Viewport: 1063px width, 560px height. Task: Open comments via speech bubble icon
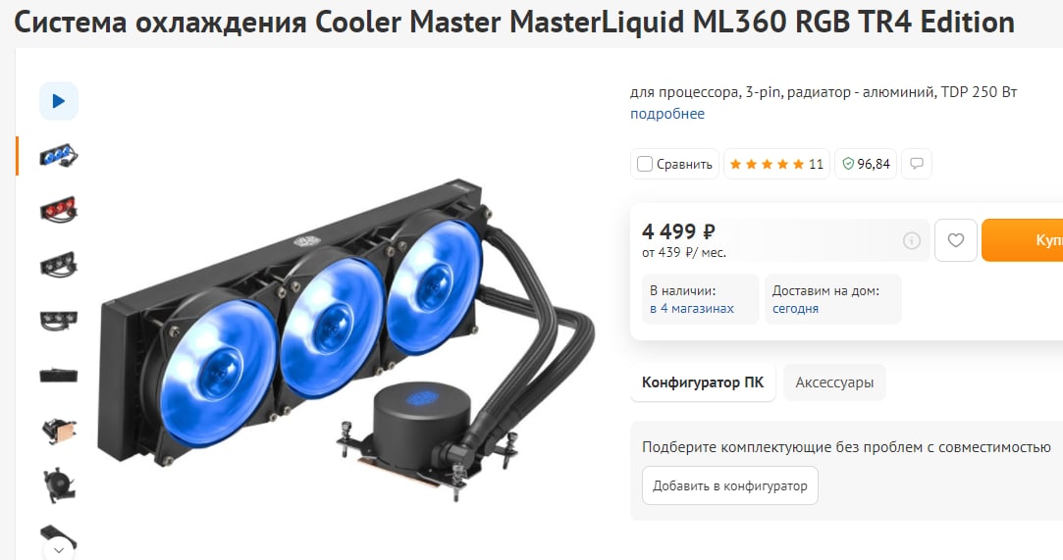pos(917,164)
